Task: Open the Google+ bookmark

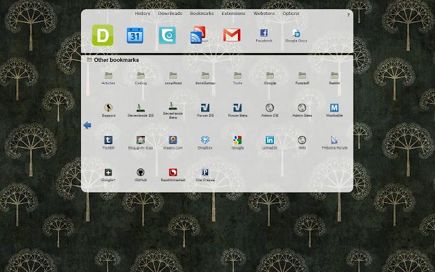Action: click(108, 175)
